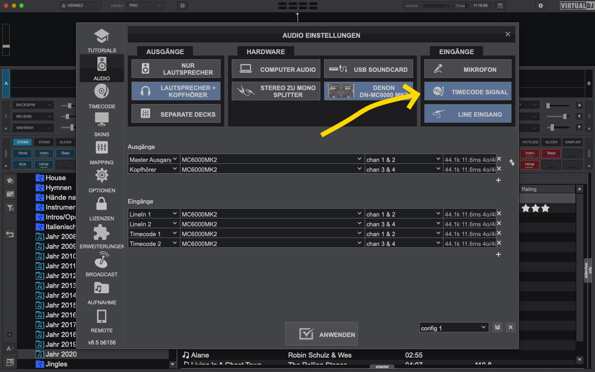Select the highlighted STEMS pads tab
Screen dimensions: 595x372
pos(22,142)
